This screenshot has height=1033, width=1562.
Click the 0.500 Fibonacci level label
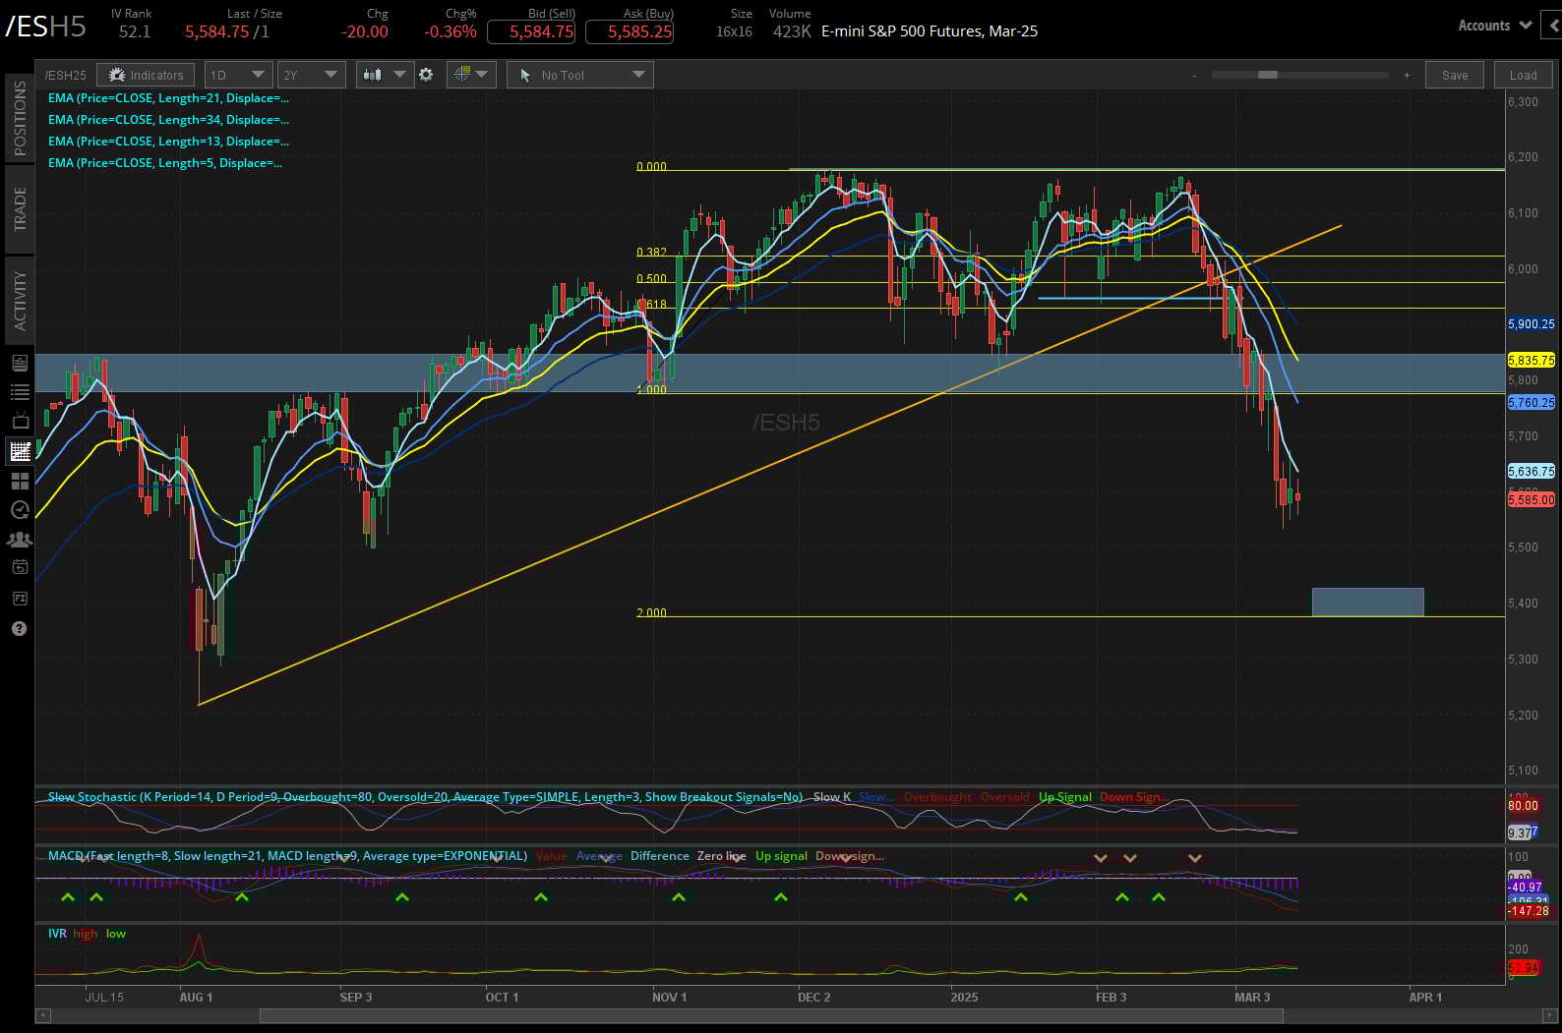tap(651, 279)
